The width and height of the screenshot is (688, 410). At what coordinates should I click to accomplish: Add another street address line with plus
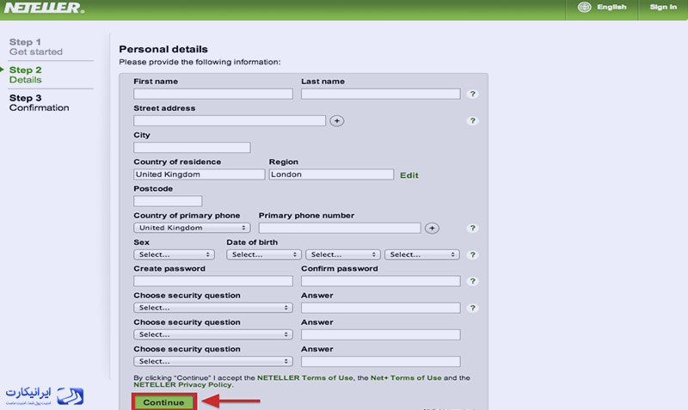pos(336,121)
